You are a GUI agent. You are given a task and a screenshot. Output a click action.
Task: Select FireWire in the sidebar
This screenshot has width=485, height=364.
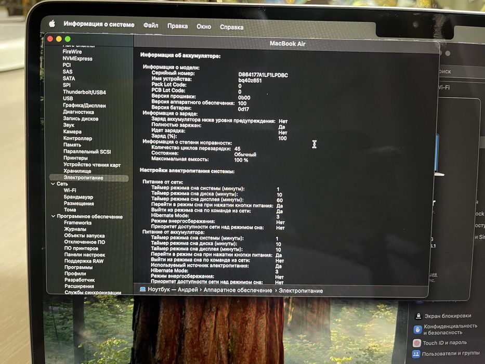(72, 51)
